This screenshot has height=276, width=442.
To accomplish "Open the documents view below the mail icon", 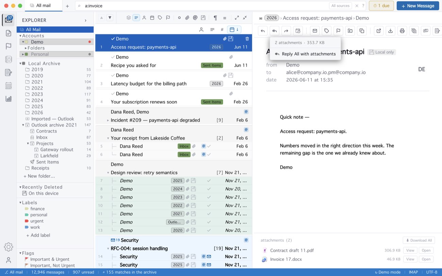I will [x=8, y=33].
